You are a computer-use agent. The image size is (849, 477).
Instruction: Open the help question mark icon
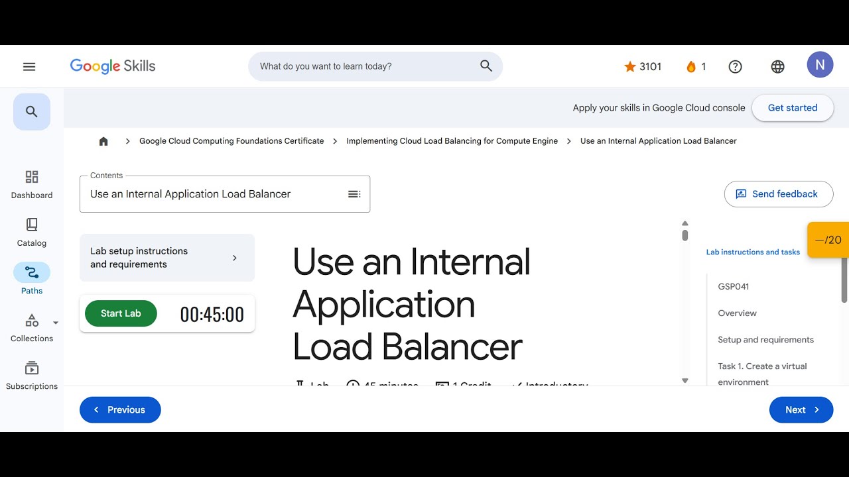(735, 66)
